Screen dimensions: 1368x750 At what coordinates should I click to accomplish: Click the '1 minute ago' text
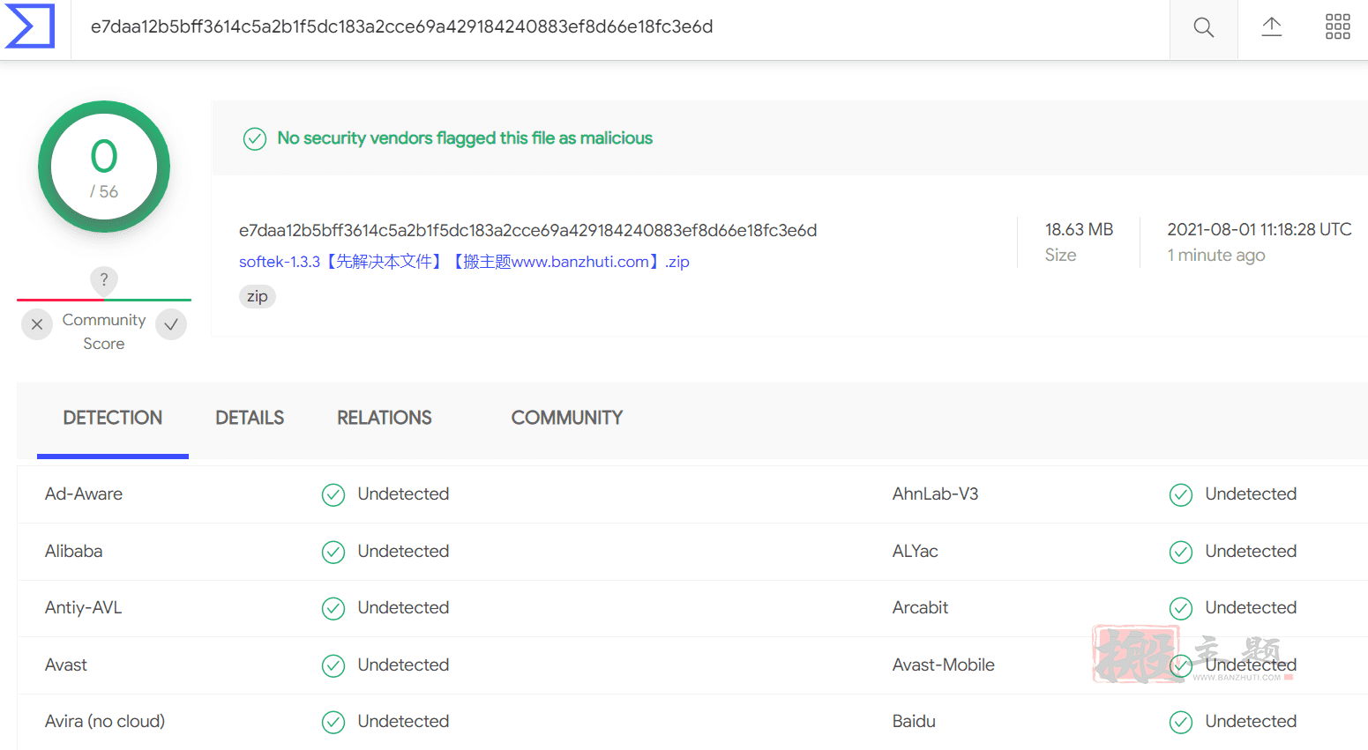click(1216, 256)
